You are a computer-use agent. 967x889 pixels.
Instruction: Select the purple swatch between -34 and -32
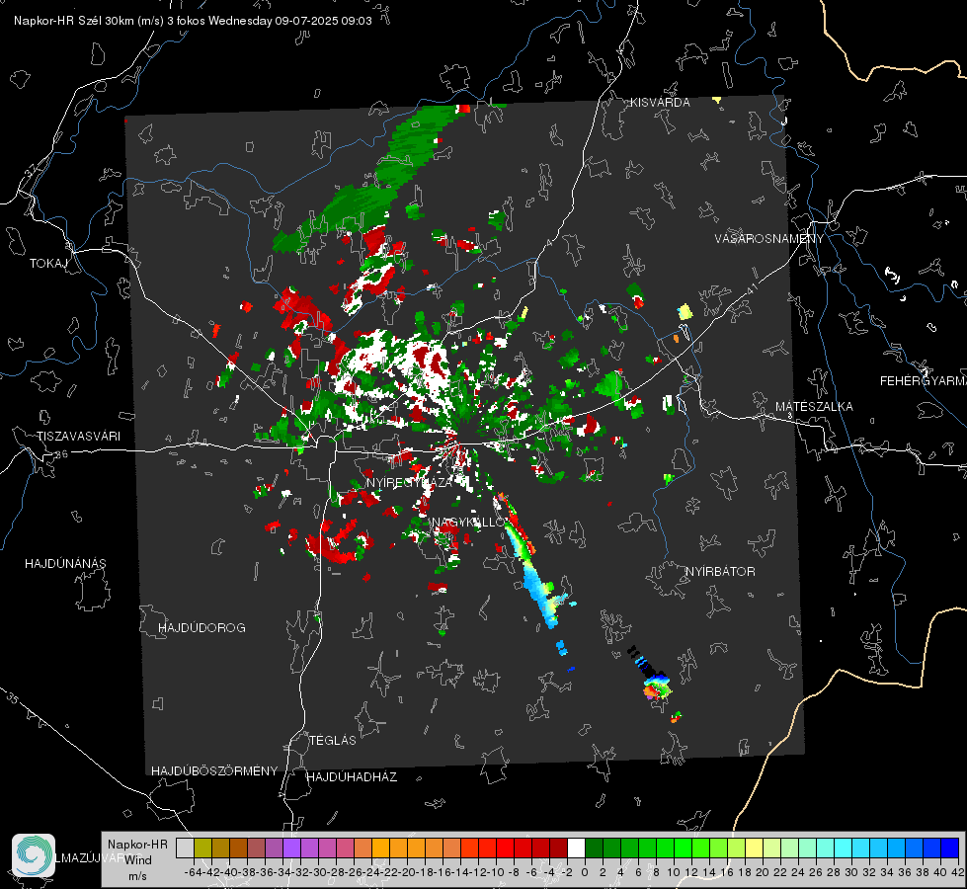click(291, 848)
